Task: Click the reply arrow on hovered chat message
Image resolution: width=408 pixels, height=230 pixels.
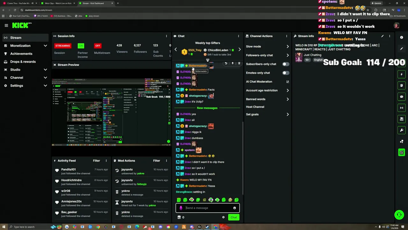Action: point(226,63)
